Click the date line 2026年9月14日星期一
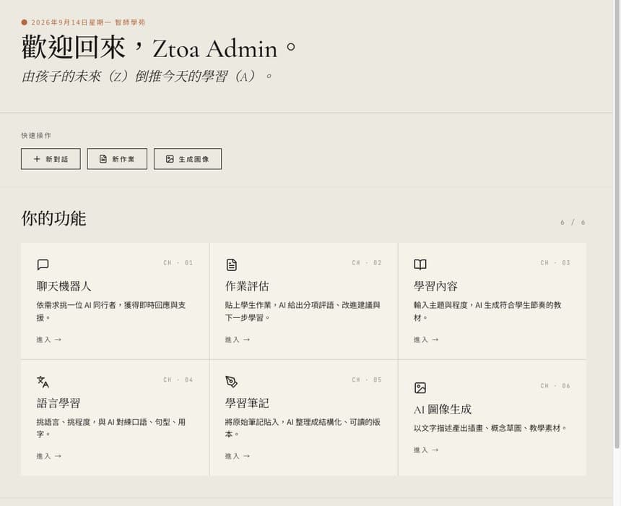The width and height of the screenshot is (621, 506). tap(71, 22)
